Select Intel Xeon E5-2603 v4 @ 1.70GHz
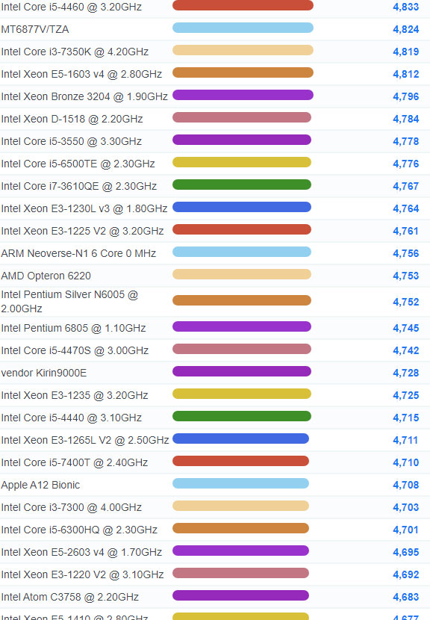The image size is (430, 620). click(81, 552)
